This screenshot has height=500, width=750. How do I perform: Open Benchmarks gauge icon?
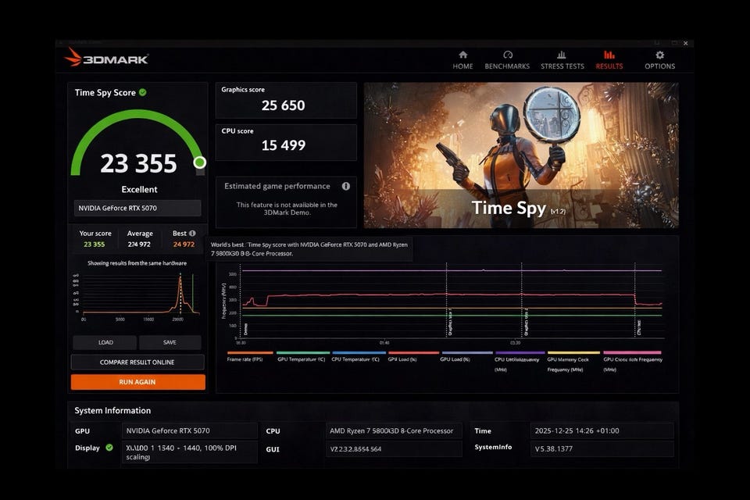click(x=508, y=55)
